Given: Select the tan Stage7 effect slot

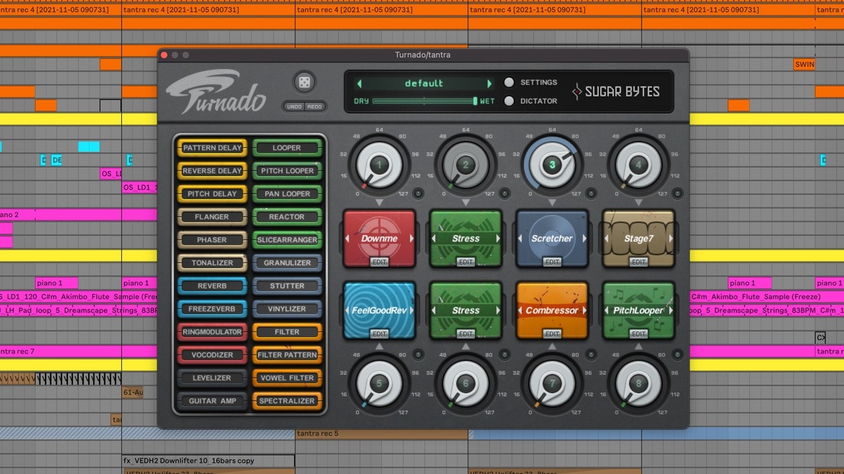Looking at the screenshot, I should pyautogui.click(x=638, y=238).
